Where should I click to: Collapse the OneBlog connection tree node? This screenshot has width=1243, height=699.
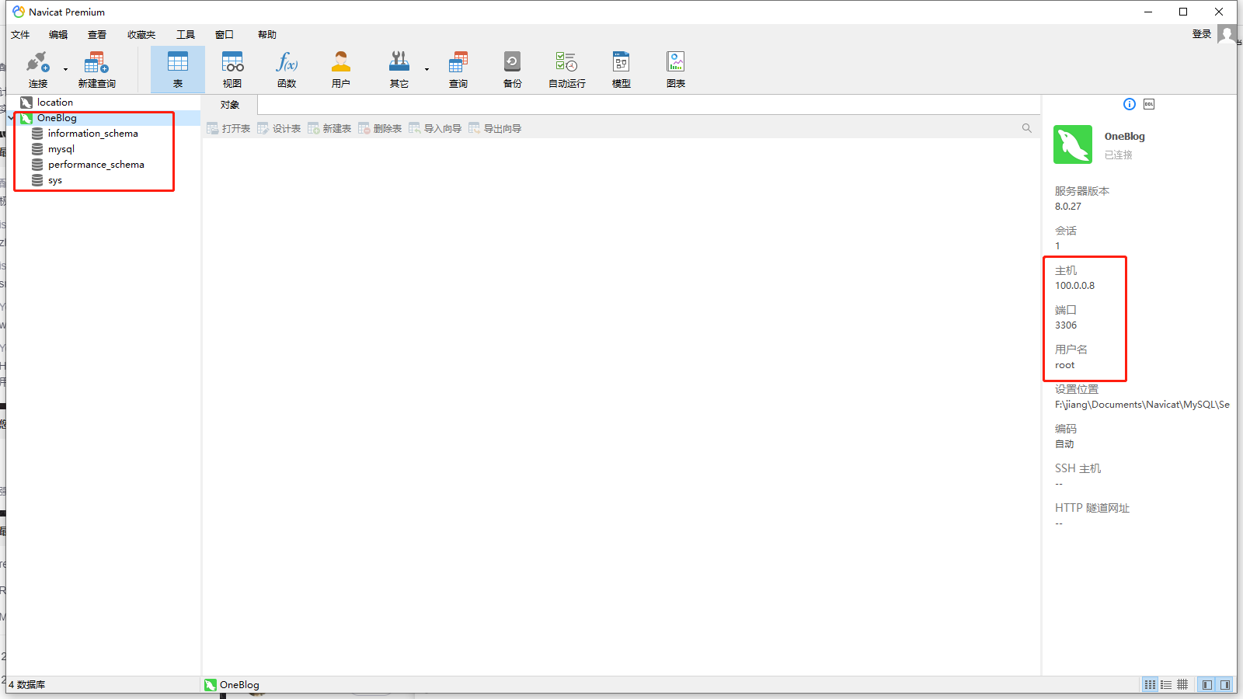[x=11, y=118]
